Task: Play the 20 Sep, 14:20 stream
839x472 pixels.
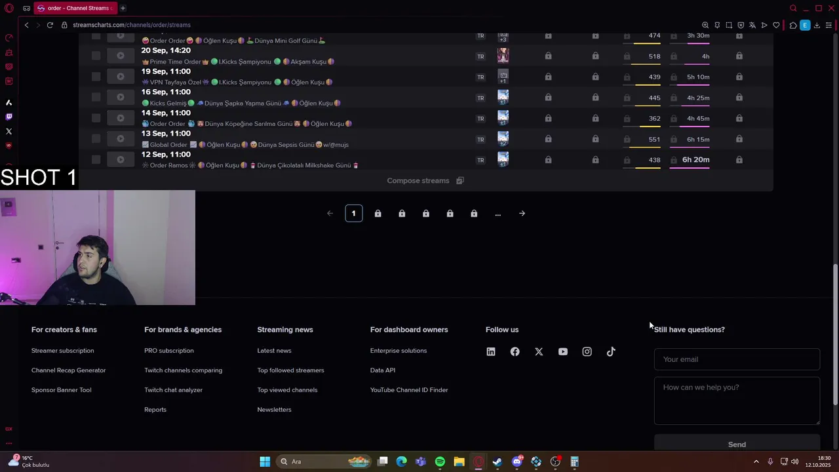Action: [x=121, y=56]
